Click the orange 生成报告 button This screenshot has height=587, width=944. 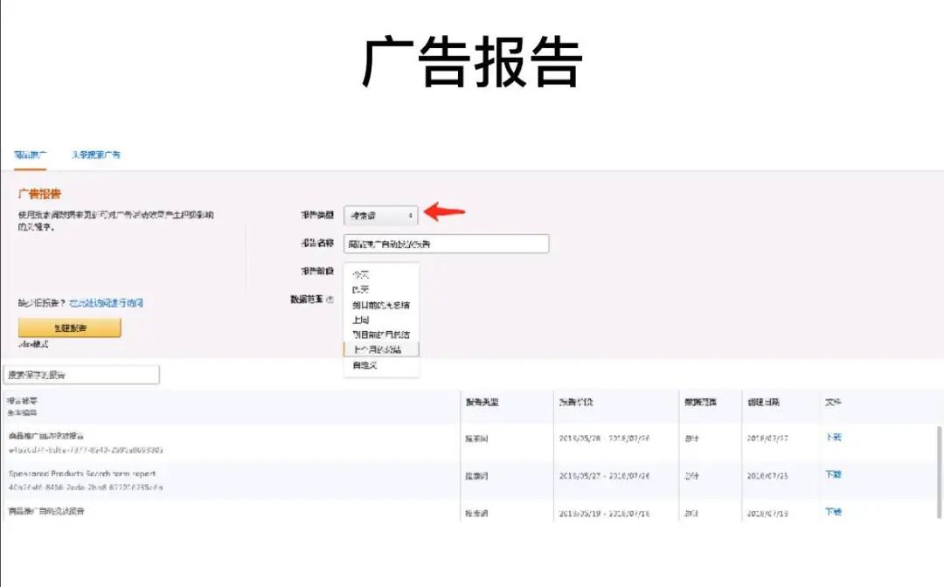(70, 327)
